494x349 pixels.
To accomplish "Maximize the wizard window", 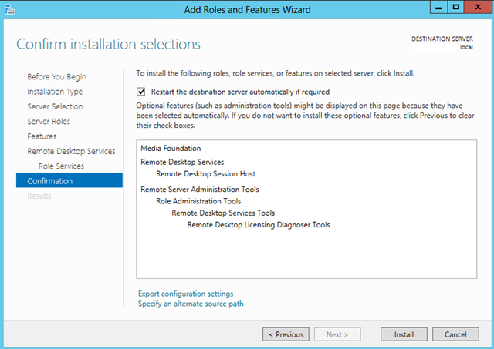I will point(455,8).
